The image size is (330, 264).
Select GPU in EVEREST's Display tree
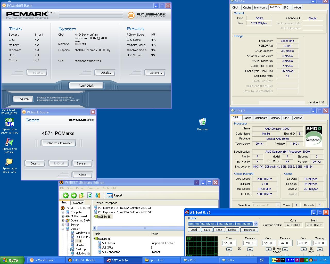78,241
